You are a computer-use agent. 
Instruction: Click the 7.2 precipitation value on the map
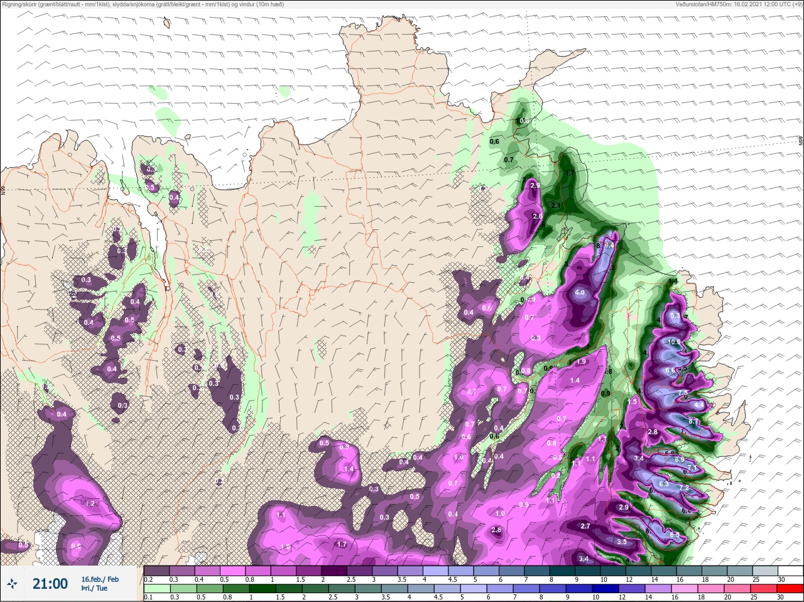(684, 487)
